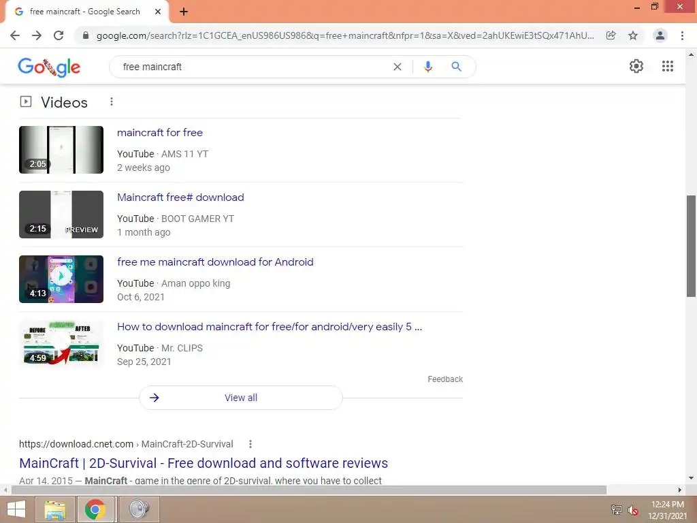This screenshot has height=523, width=697.
Task: Click inside the 'free maincraft' search field
Action: tap(253, 67)
